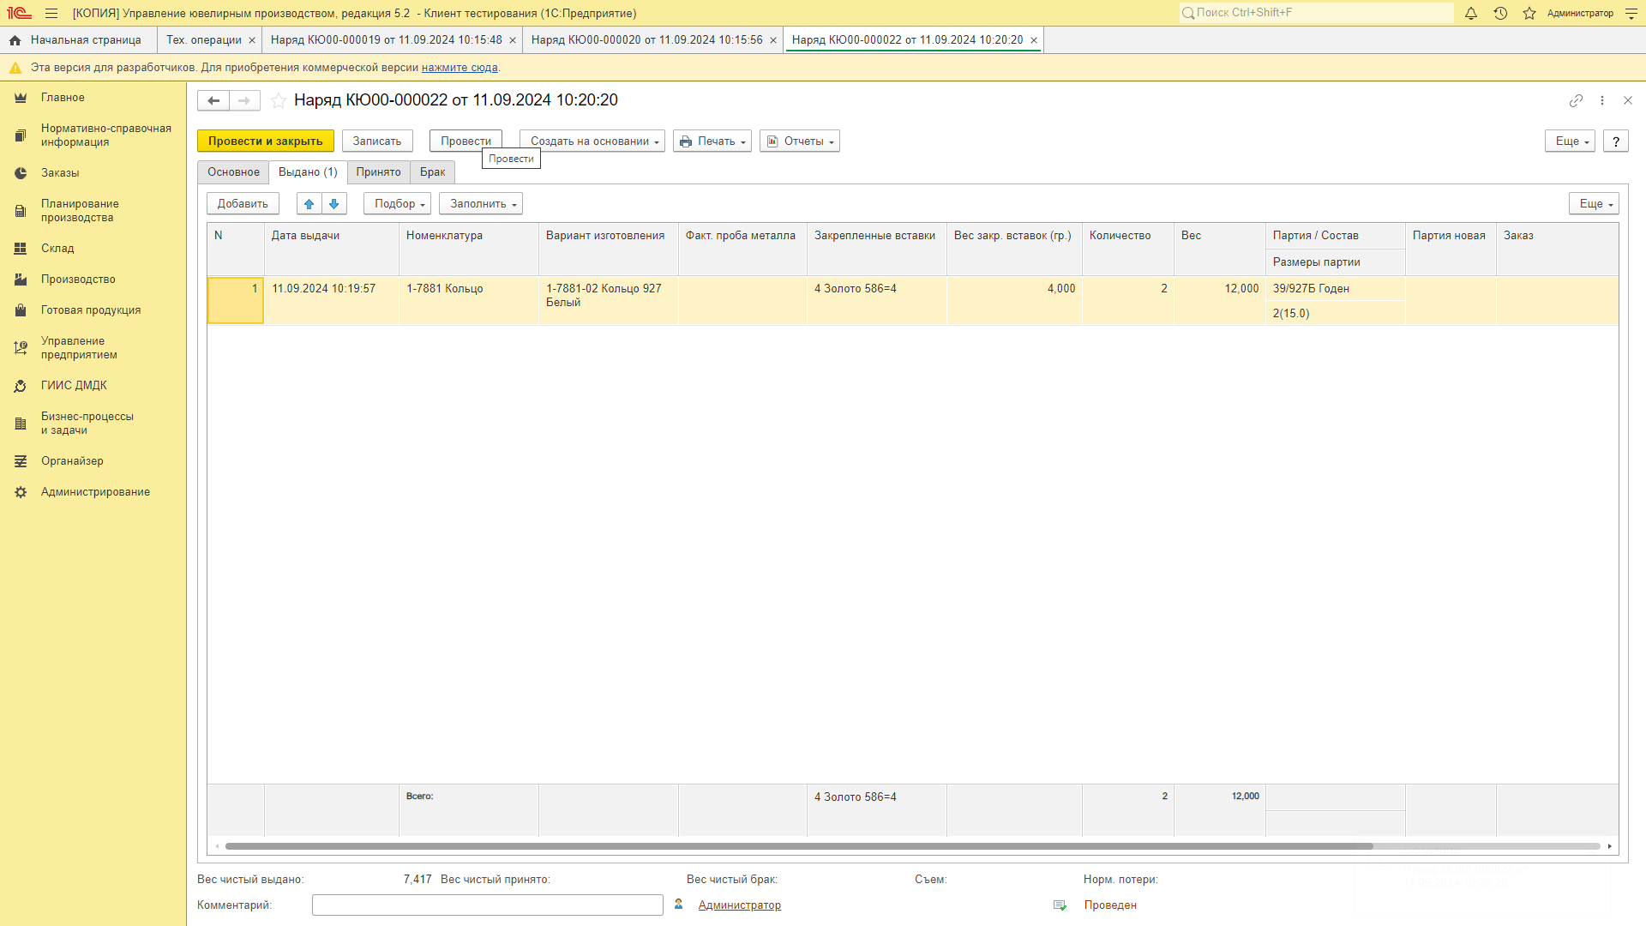
Task: Open Планирование производства section
Action: tap(93, 211)
